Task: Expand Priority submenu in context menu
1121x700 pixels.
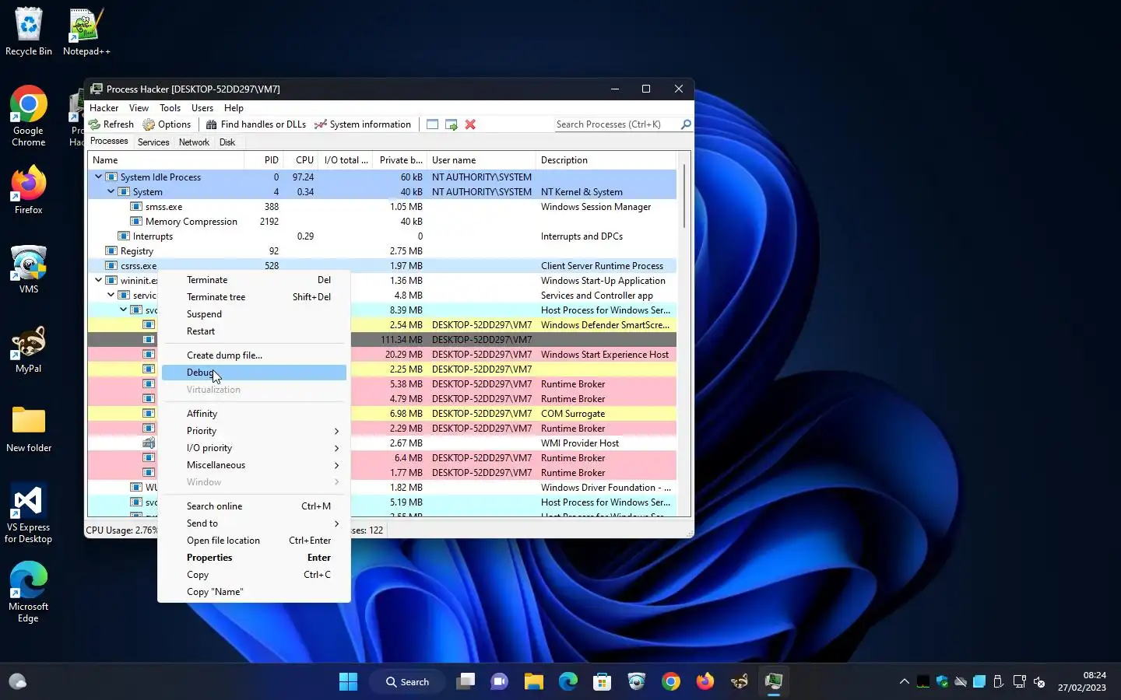Action: pyautogui.click(x=254, y=431)
